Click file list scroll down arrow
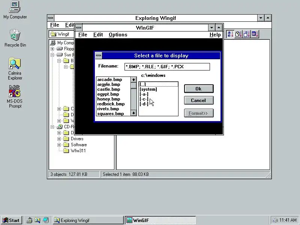This screenshot has width=300, height=225. pyautogui.click(x=133, y=113)
